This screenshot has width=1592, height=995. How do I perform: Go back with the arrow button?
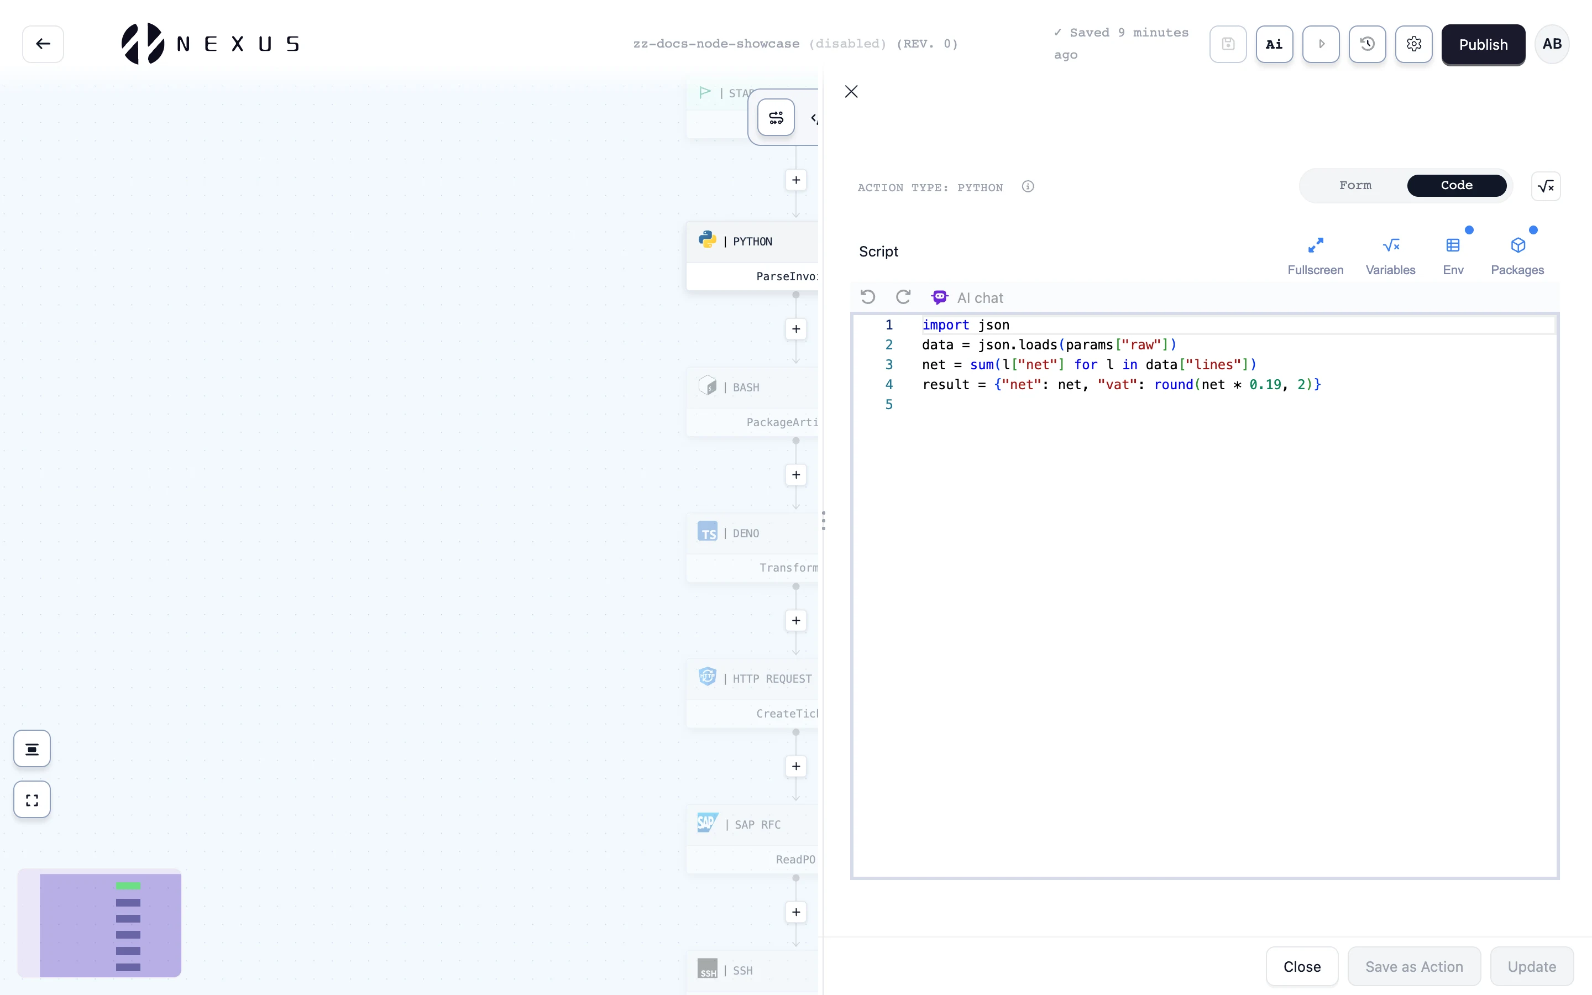43,44
